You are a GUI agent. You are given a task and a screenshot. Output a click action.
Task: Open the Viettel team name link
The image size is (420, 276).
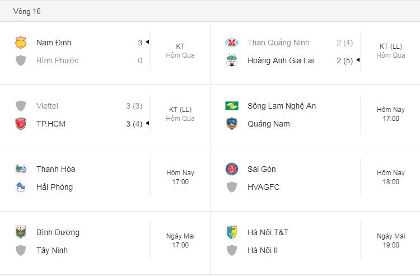[x=47, y=106]
